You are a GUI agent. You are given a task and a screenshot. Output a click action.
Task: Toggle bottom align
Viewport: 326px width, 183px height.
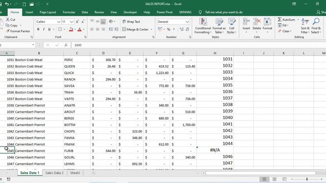pyautogui.click(x=103, y=21)
